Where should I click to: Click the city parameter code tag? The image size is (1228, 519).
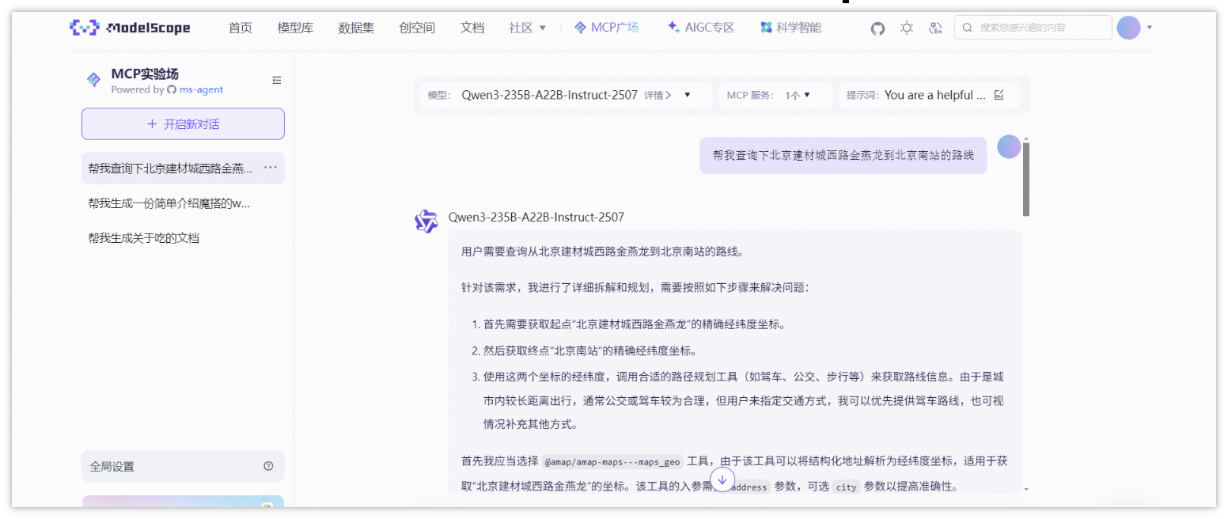coord(846,487)
